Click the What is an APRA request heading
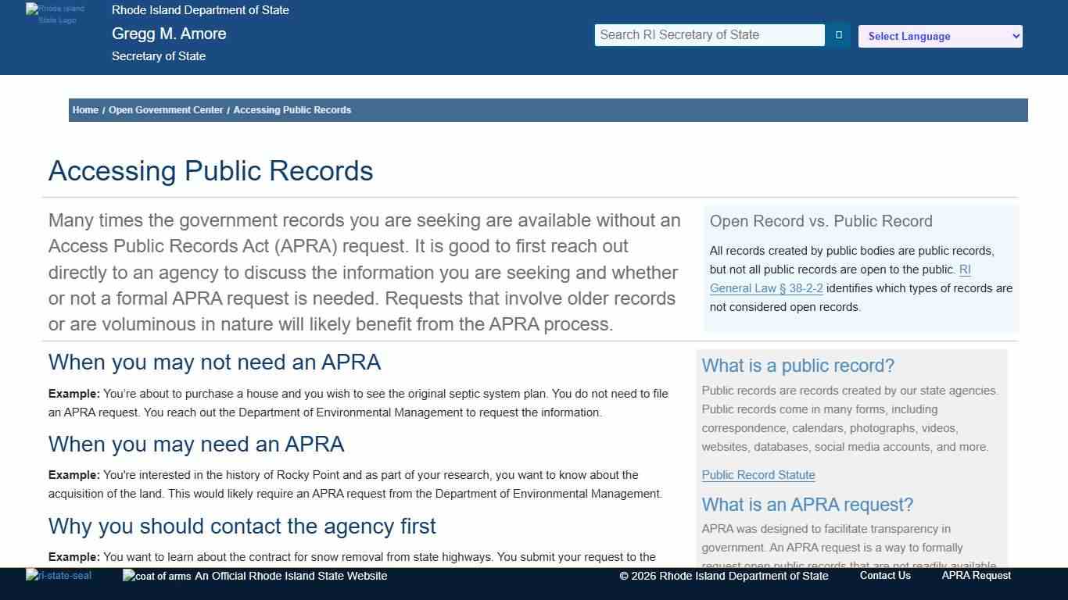This screenshot has width=1068, height=600. [808, 505]
